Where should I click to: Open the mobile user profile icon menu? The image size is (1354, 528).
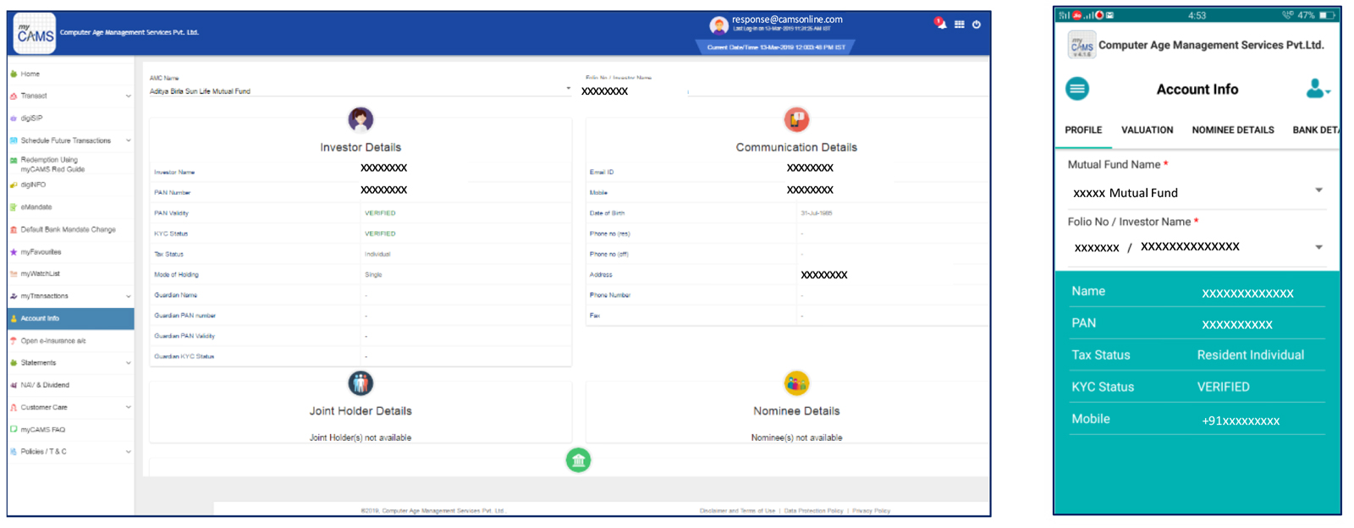(1317, 89)
